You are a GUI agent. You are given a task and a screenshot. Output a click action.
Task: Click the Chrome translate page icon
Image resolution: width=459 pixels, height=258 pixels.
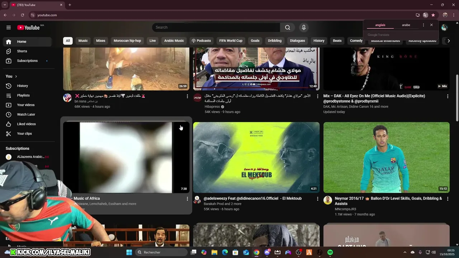[425, 15]
